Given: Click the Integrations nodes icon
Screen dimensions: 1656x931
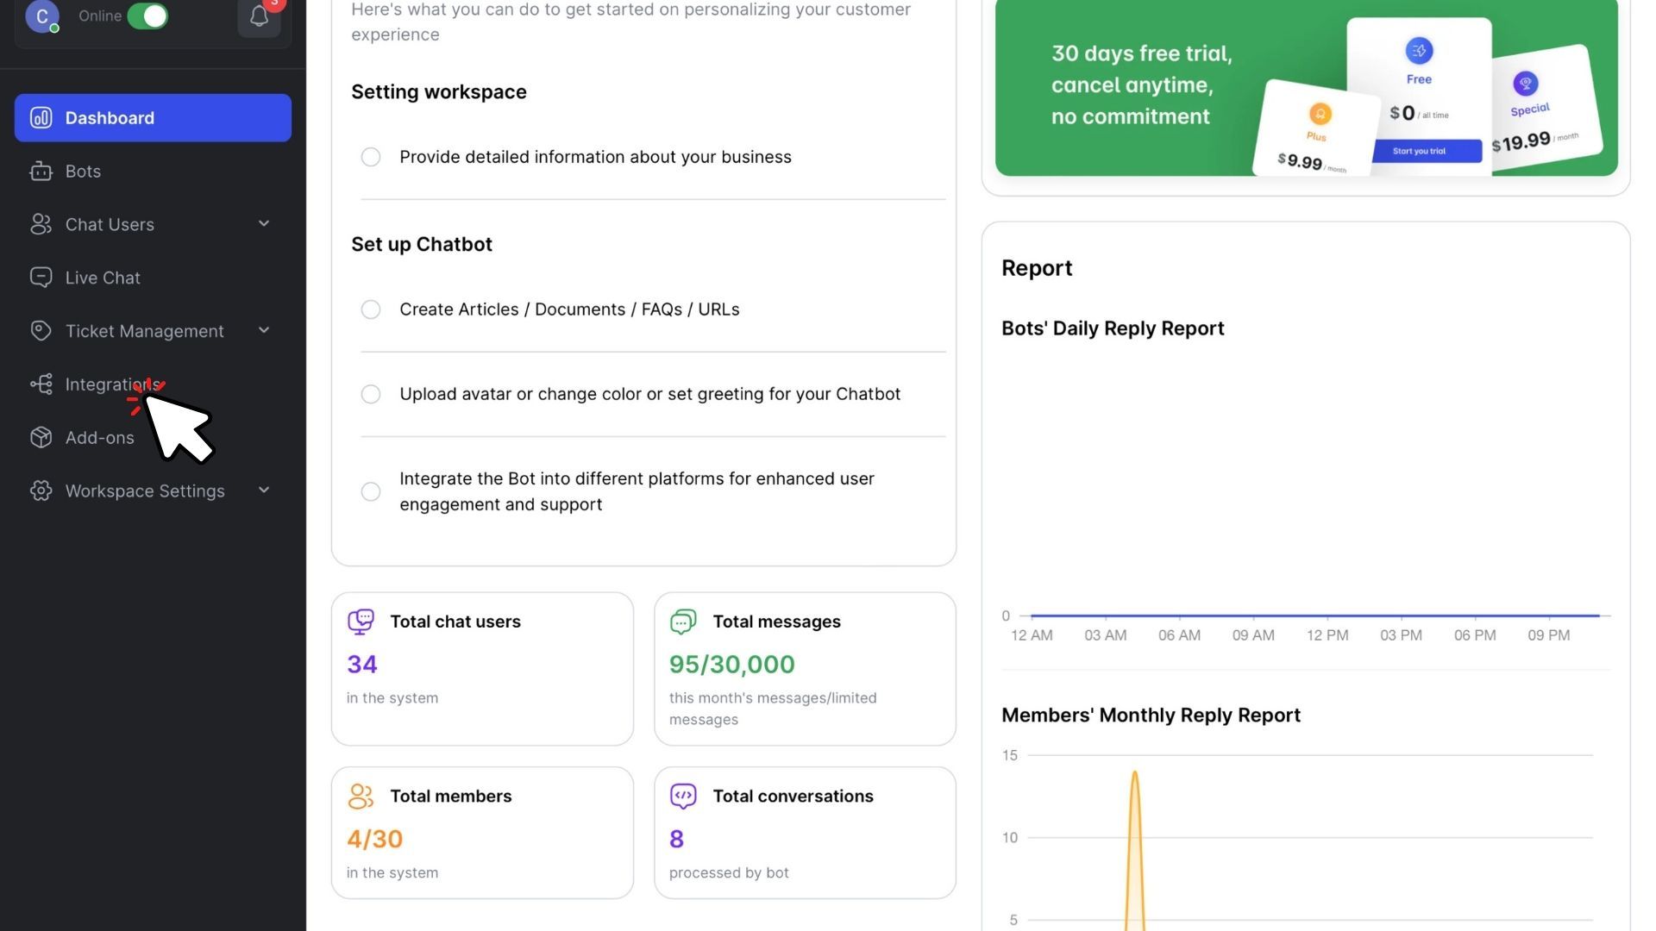Looking at the screenshot, I should pos(41,384).
